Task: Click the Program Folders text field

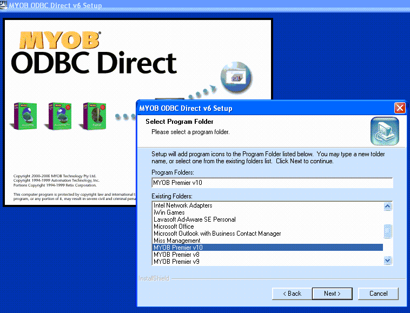Action: [272, 183]
